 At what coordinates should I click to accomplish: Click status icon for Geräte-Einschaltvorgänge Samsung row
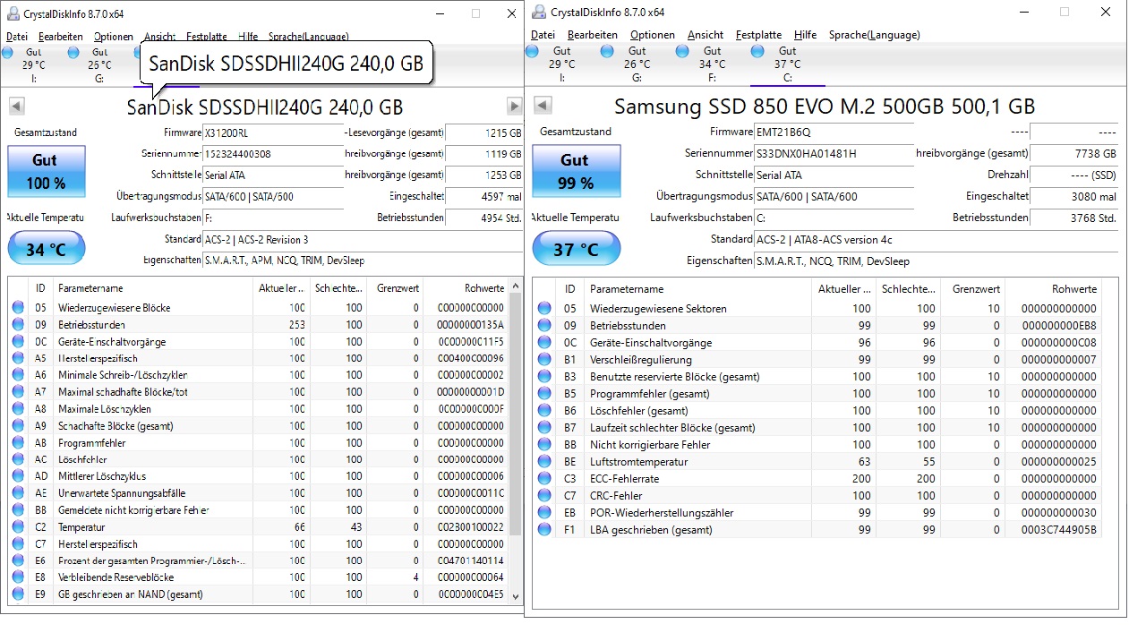point(544,343)
